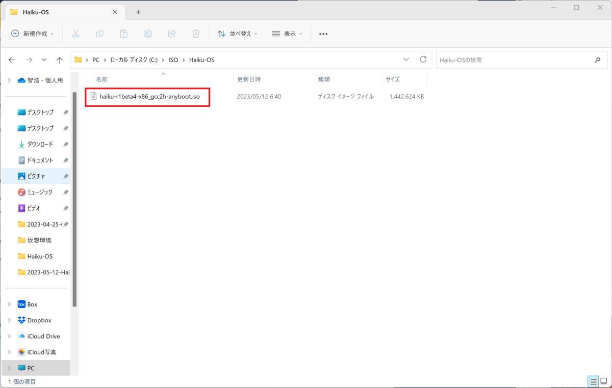Screen dimensions: 612x388
Task: Sort by 名前 column header
Action: pos(102,79)
